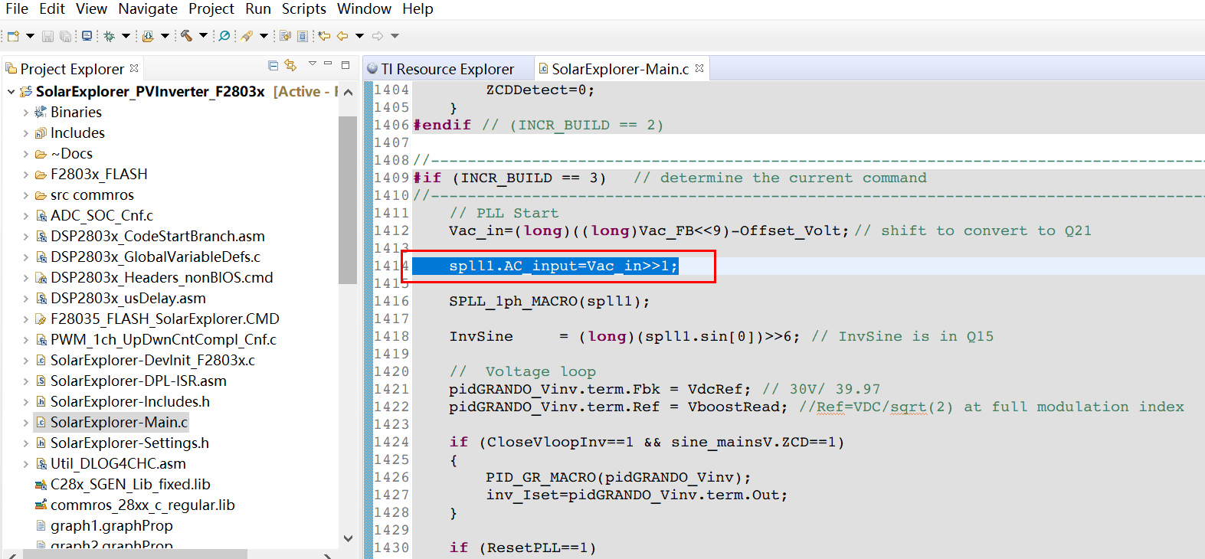Build the project with the hammer icon

point(186,36)
